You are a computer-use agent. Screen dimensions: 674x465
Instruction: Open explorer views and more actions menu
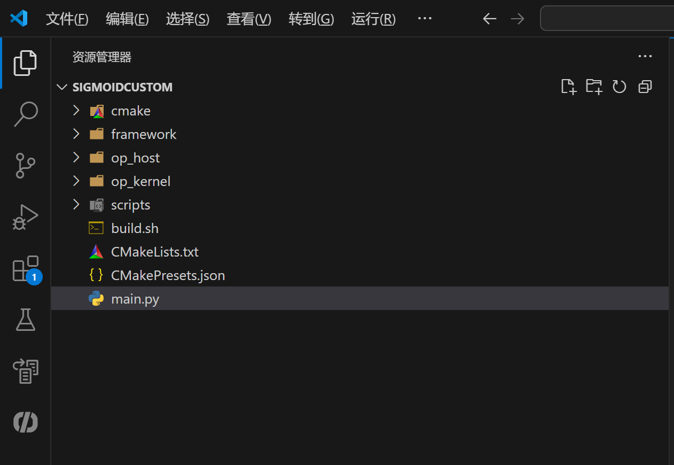tap(645, 56)
